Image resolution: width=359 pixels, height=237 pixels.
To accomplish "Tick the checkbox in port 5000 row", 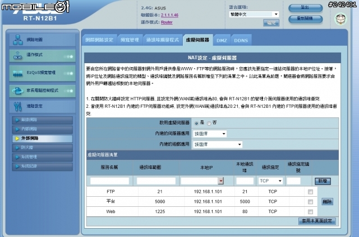I will (x=310, y=202).
